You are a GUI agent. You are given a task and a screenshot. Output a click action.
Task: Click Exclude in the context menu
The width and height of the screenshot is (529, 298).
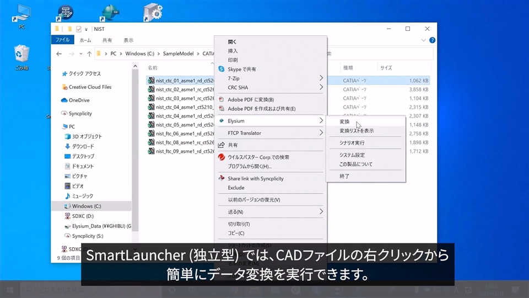click(x=236, y=188)
